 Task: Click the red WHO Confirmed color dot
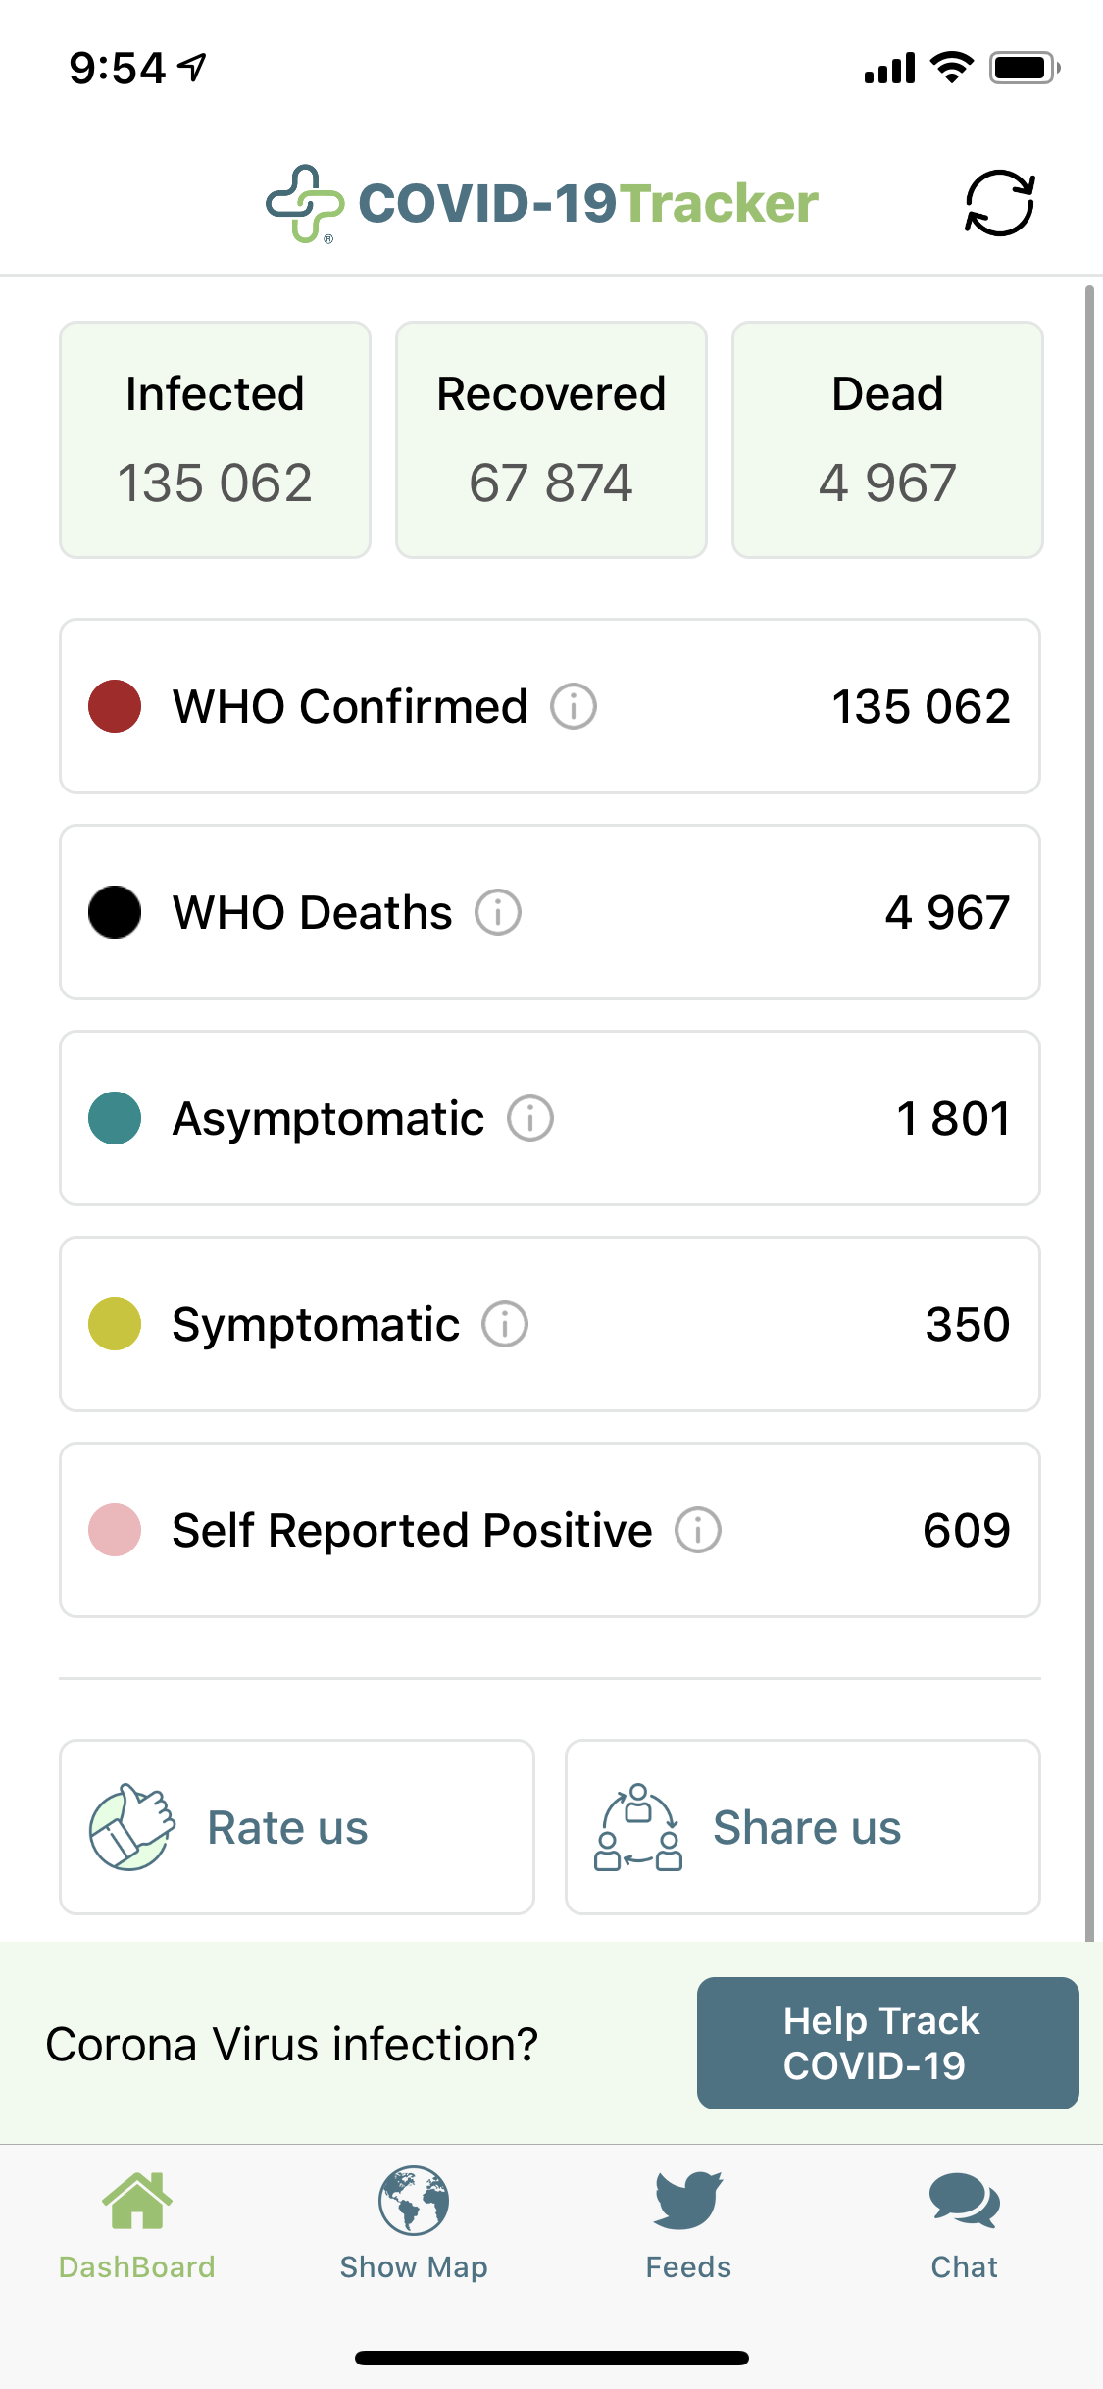point(115,706)
